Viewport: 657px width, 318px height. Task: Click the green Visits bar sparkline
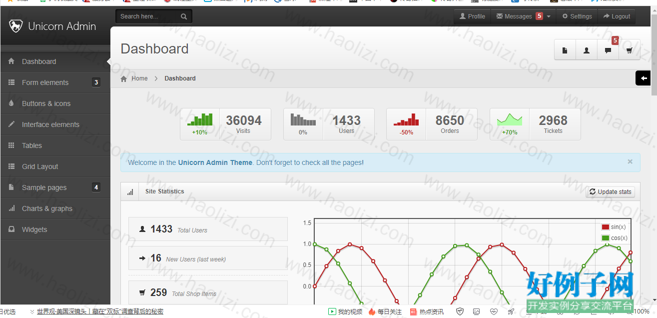(x=200, y=119)
